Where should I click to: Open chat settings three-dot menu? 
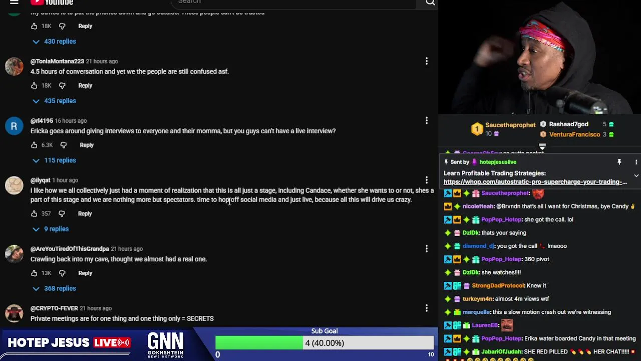636,162
